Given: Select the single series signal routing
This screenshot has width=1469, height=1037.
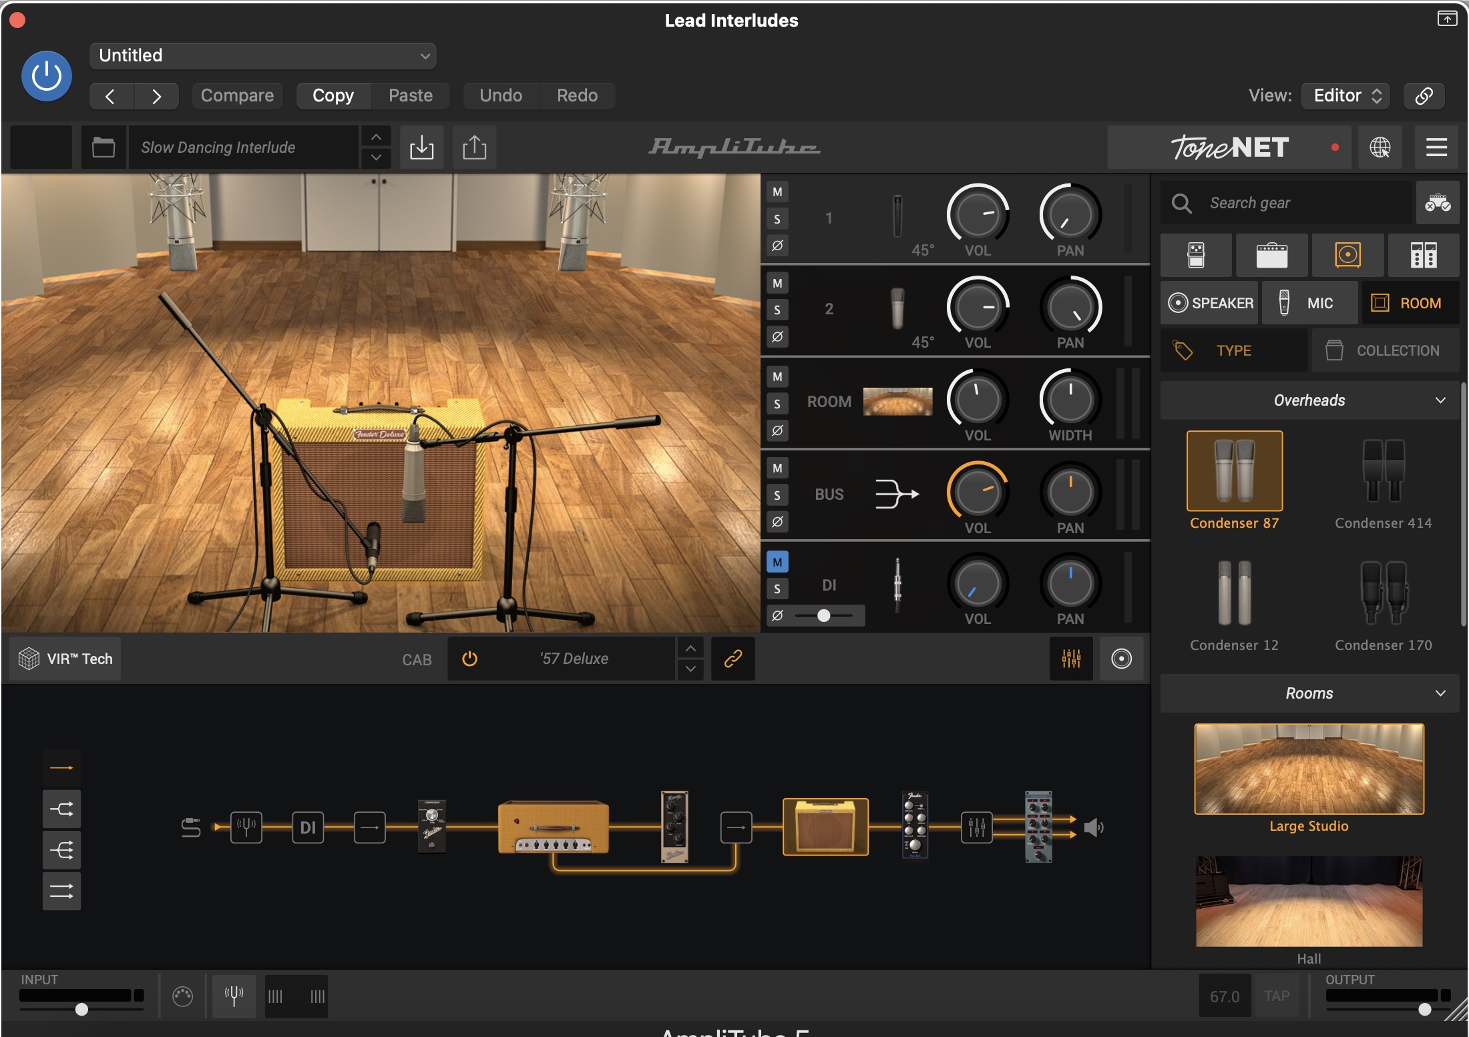Looking at the screenshot, I should pyautogui.click(x=61, y=767).
